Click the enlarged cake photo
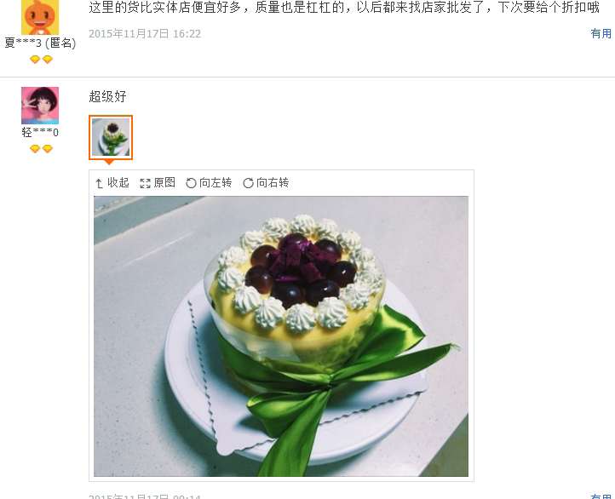The height and width of the screenshot is (499, 615). click(281, 336)
